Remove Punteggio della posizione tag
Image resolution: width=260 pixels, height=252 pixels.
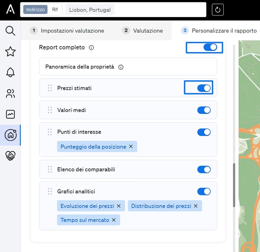[131, 146]
